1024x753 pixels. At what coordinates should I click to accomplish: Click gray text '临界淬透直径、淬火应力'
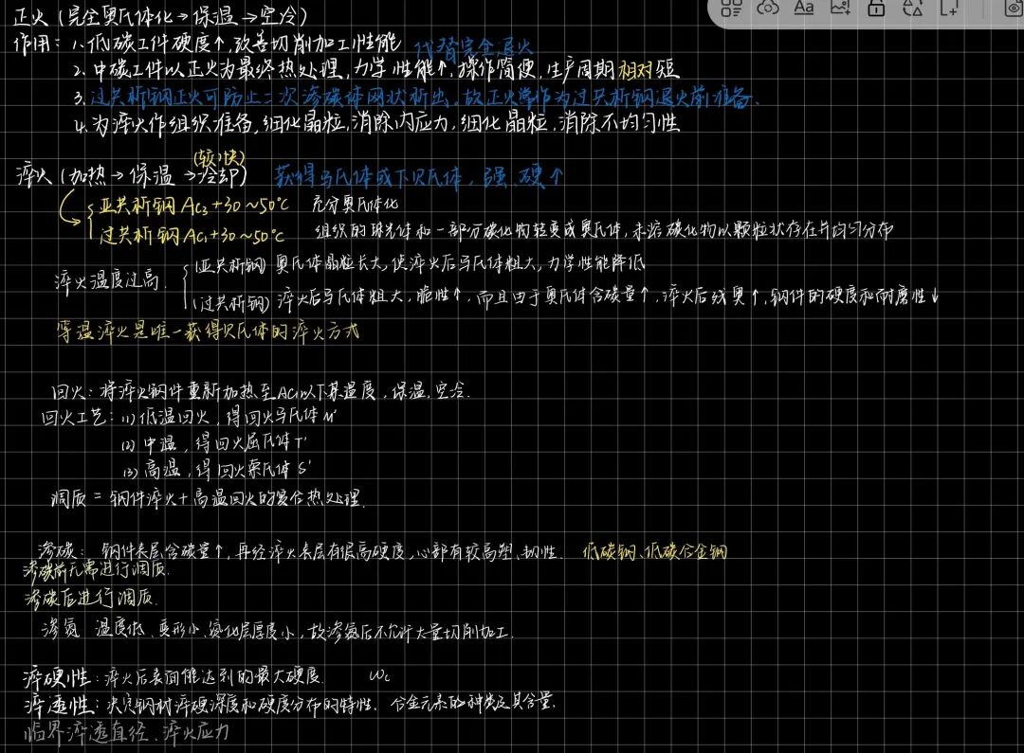coord(127,732)
